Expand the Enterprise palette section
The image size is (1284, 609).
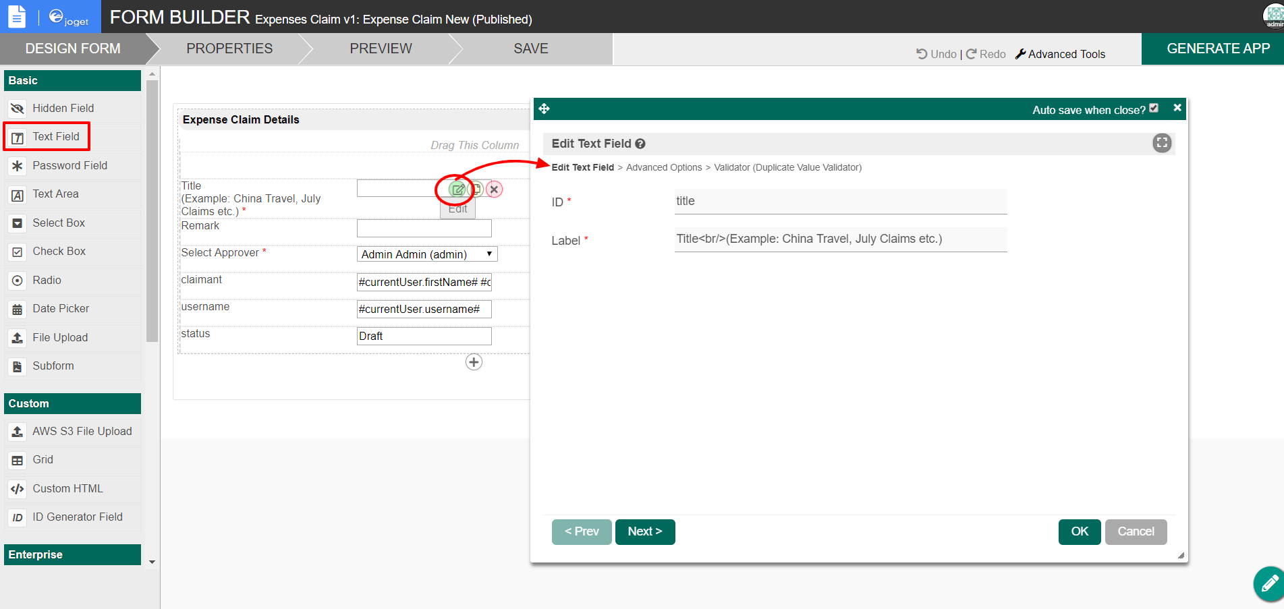[72, 554]
